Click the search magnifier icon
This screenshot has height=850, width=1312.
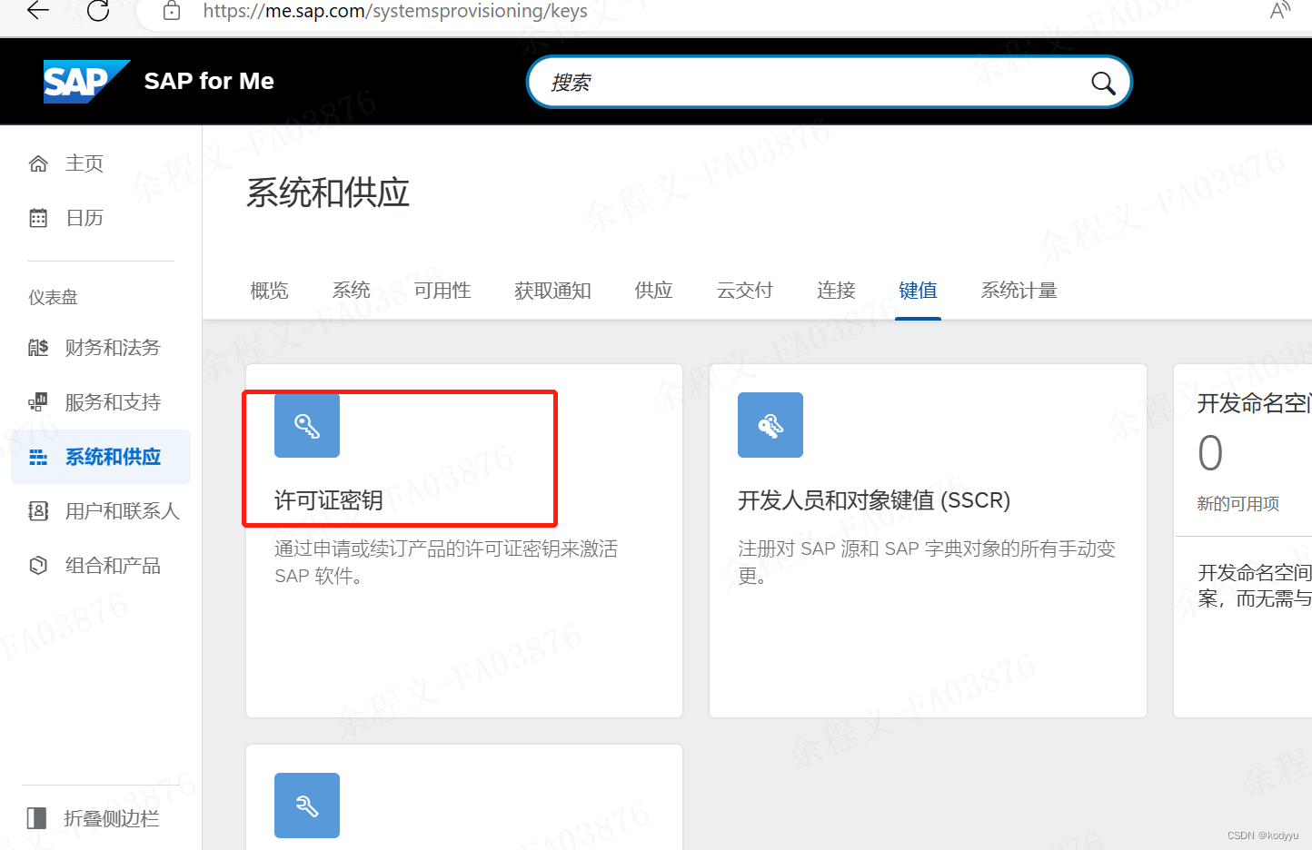click(1102, 83)
